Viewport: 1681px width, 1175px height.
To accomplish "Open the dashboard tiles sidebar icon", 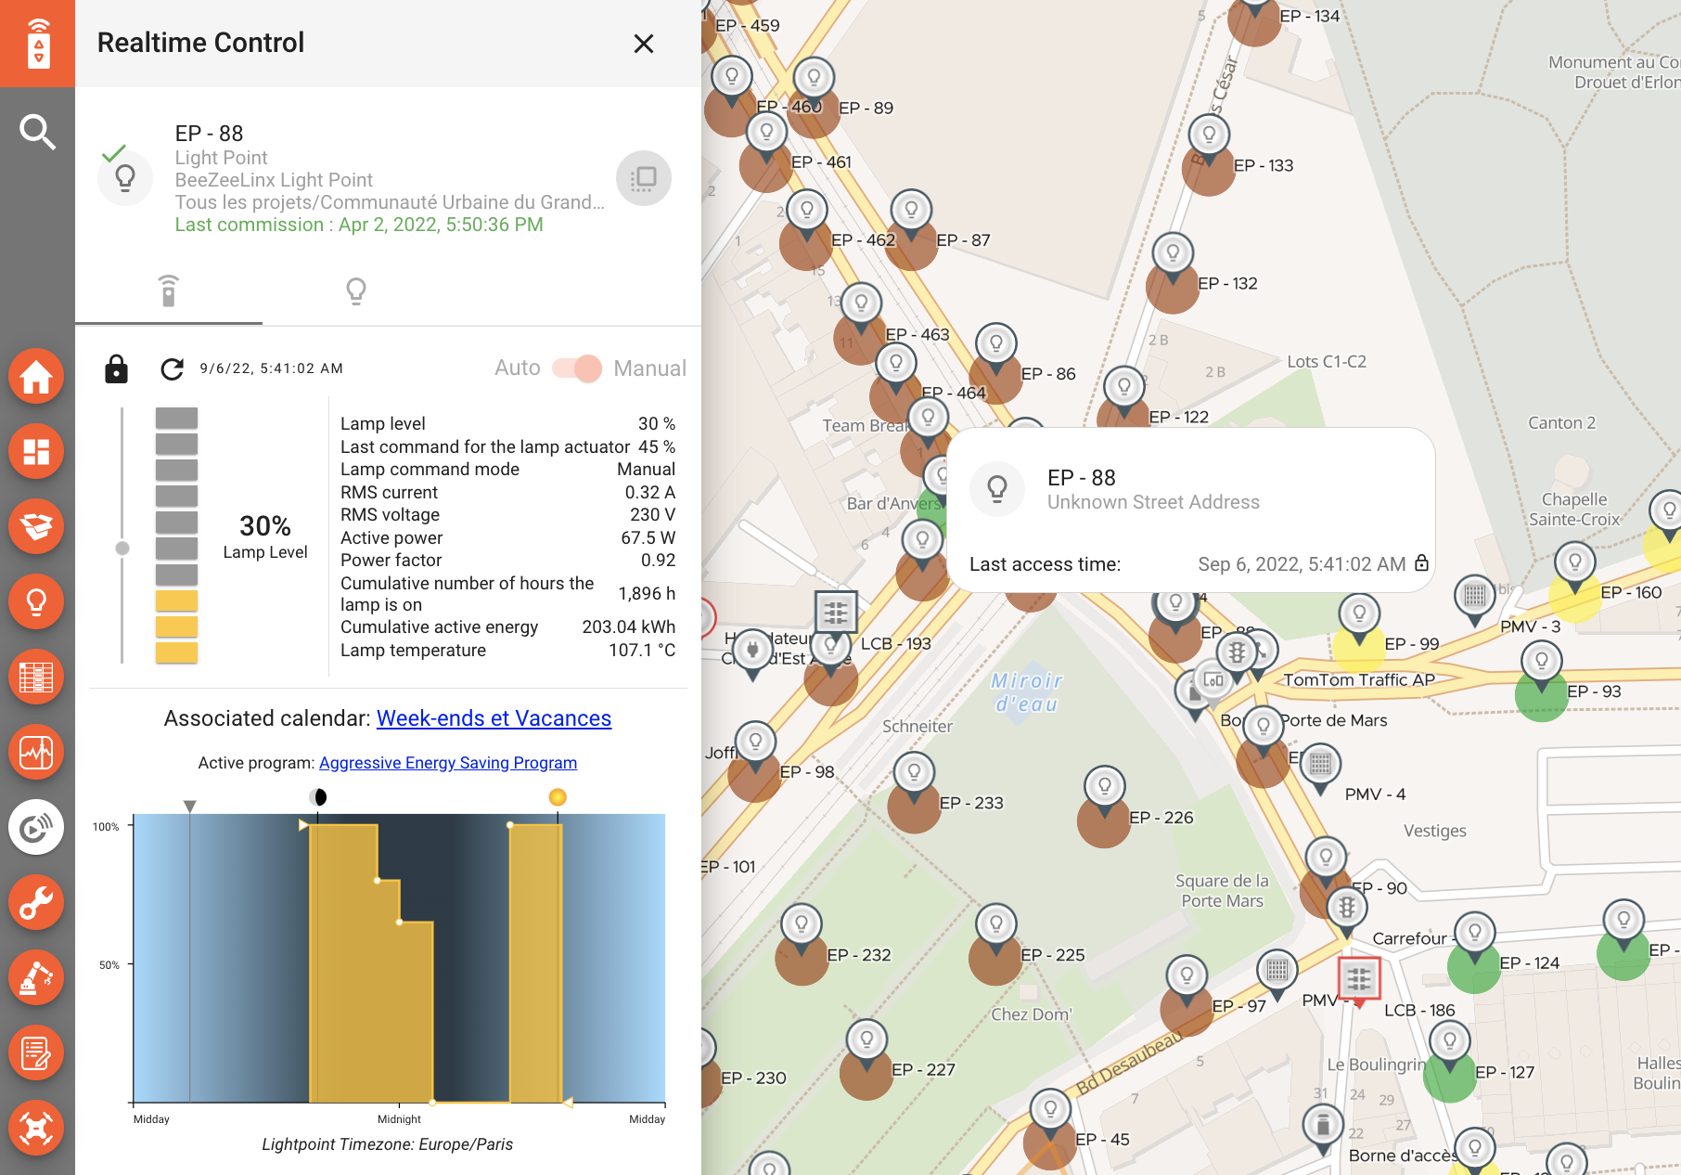I will 36,452.
